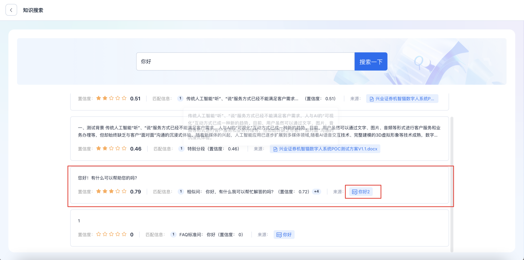Click the search input containing 你好
524x260 pixels.
click(x=245, y=62)
